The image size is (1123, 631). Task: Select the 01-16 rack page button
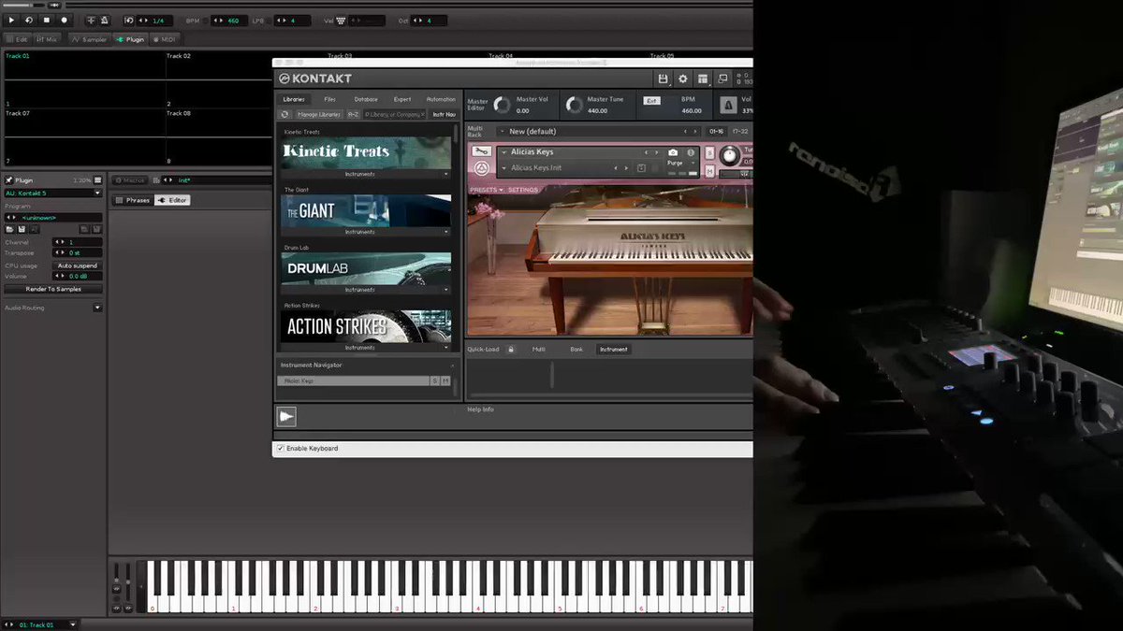click(716, 132)
